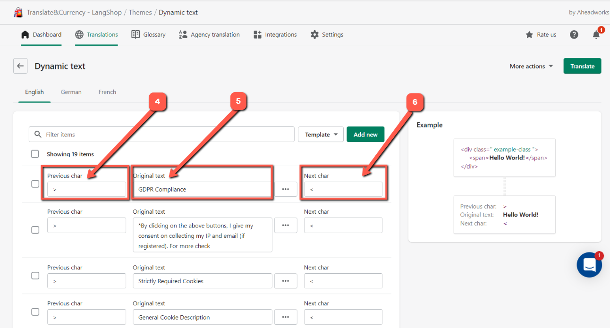Check the GDPR Compliance row checkbox
The width and height of the screenshot is (610, 328).
[35, 184]
